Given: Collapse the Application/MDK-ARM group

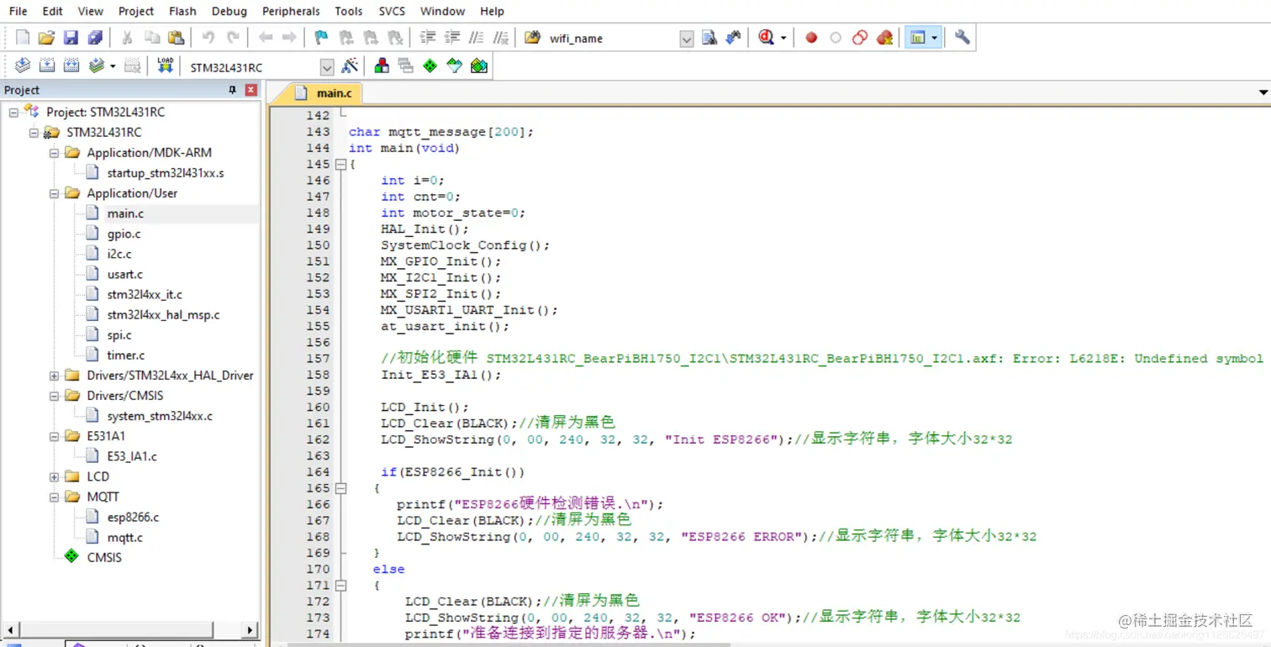Looking at the screenshot, I should pyautogui.click(x=54, y=153).
